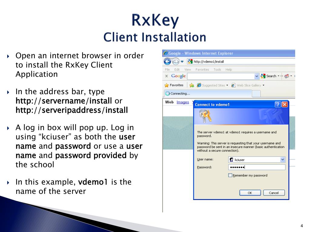Click the user icon in User name field
310x232 pixels.
231,159
